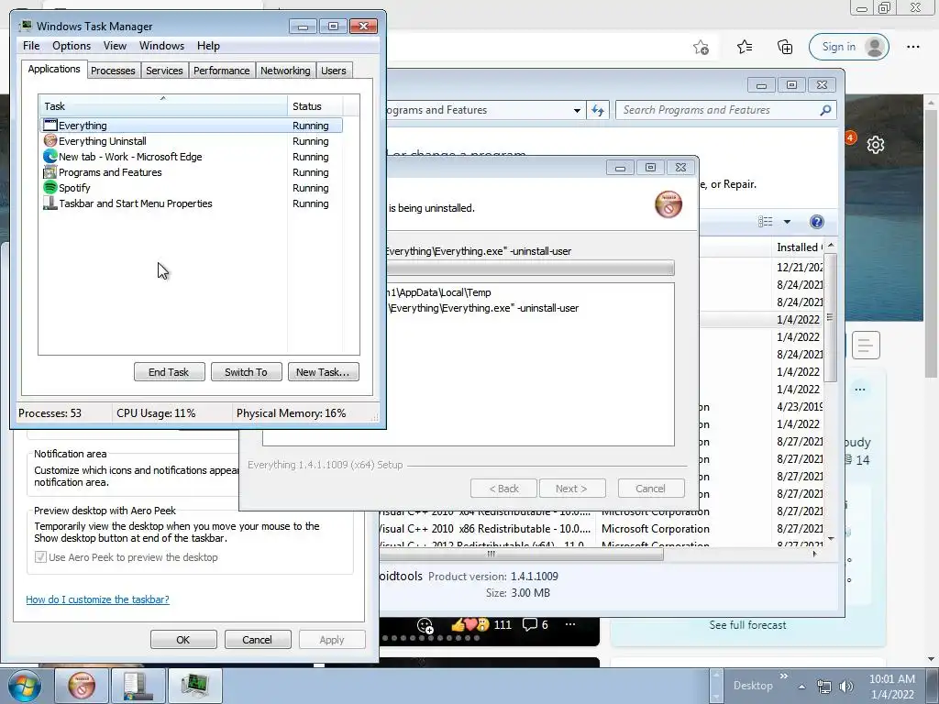Click the horizontal scrollbar in programs list
The height and width of the screenshot is (704, 939).
(521, 554)
